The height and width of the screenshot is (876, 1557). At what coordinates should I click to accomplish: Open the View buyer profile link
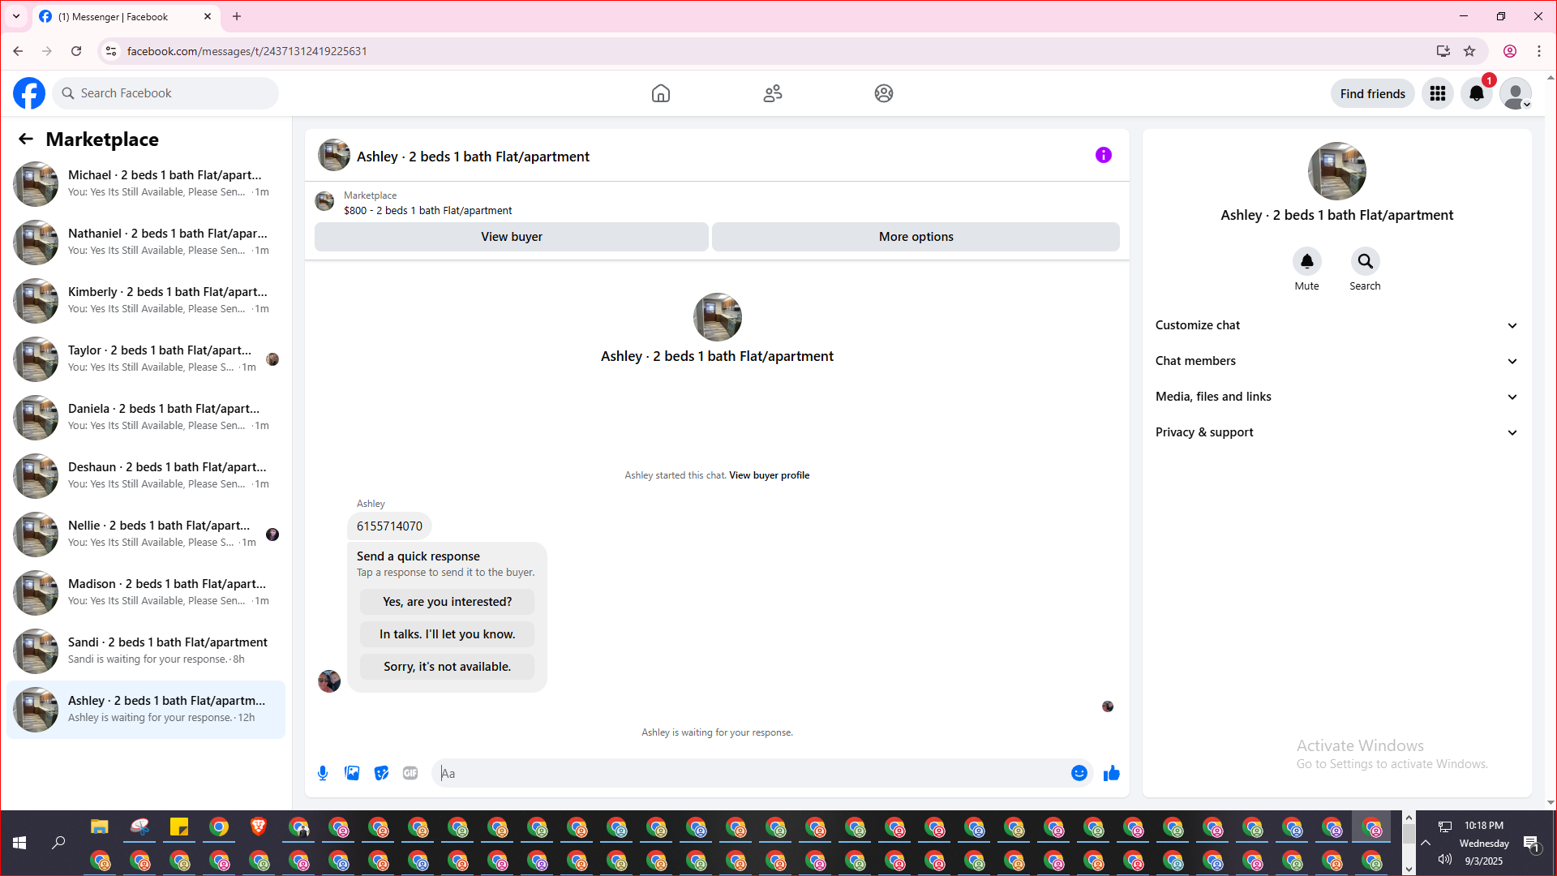[769, 475]
